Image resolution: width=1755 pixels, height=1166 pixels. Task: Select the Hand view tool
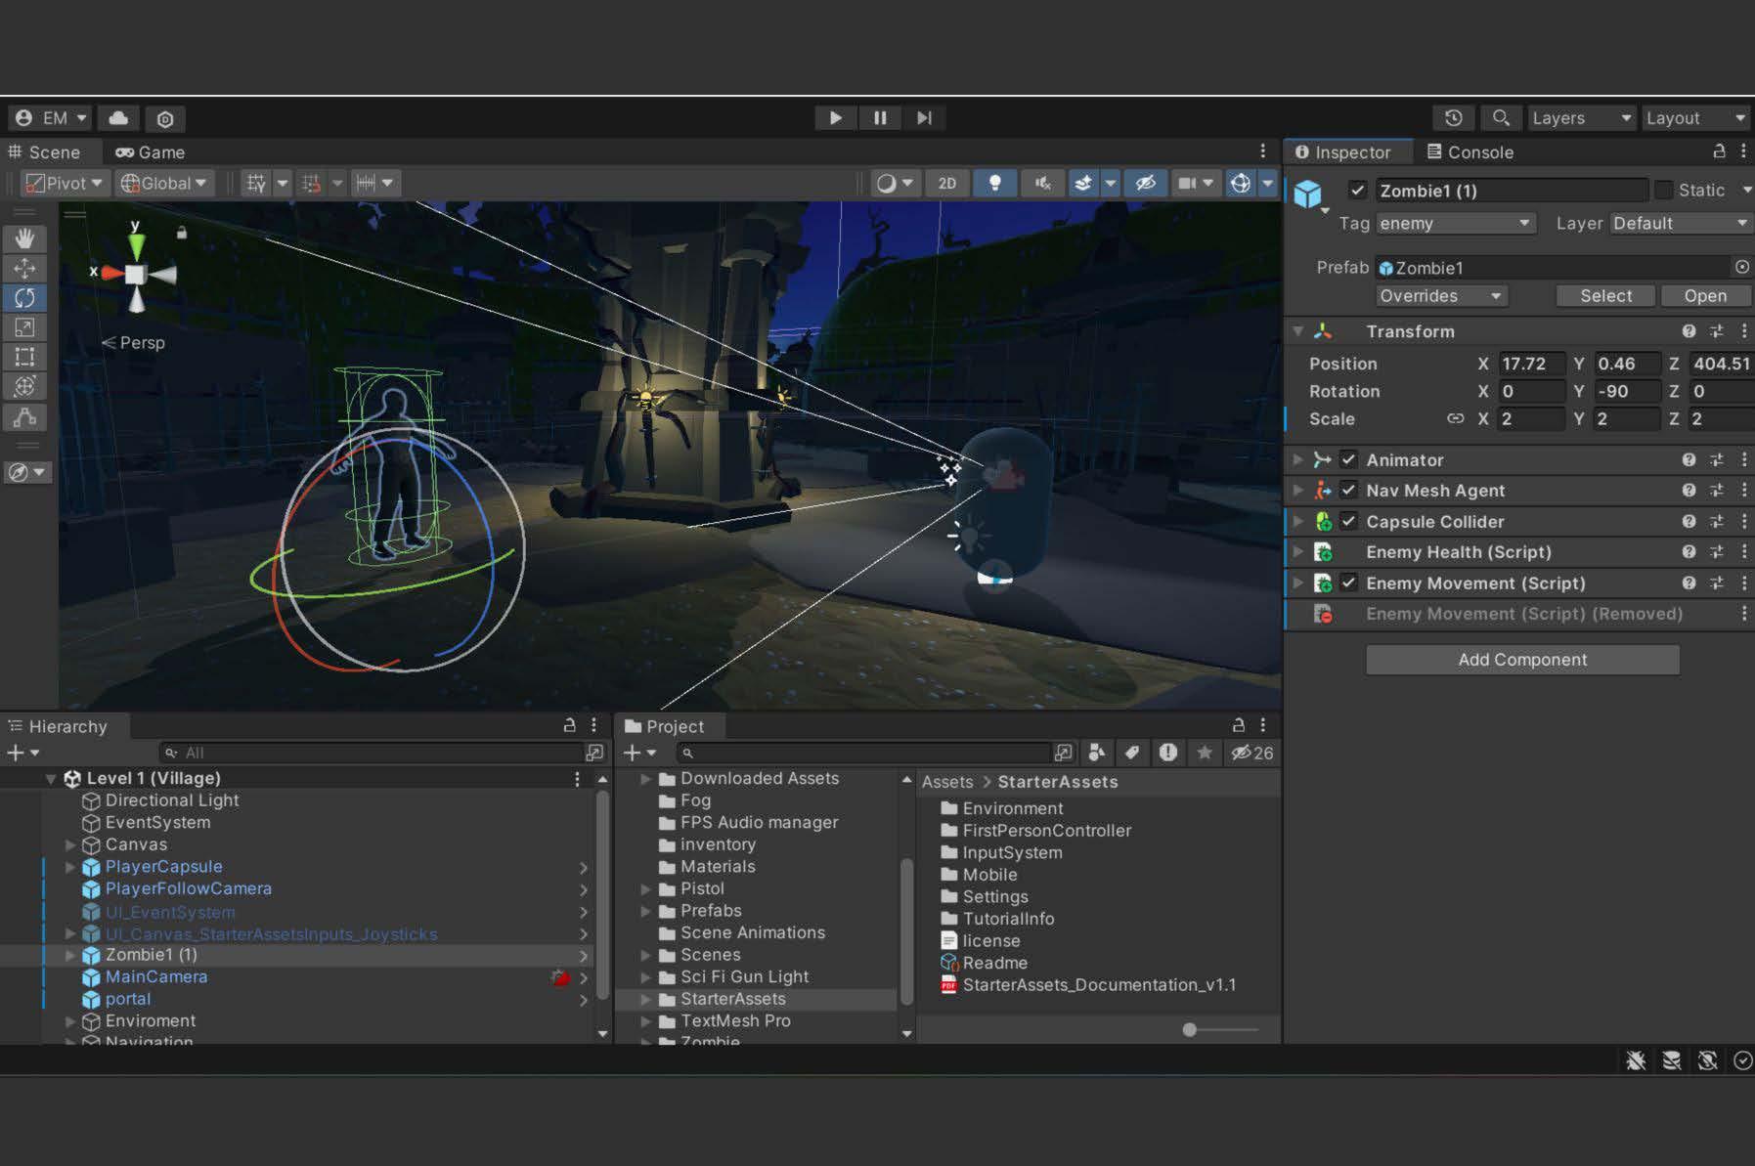[24, 238]
